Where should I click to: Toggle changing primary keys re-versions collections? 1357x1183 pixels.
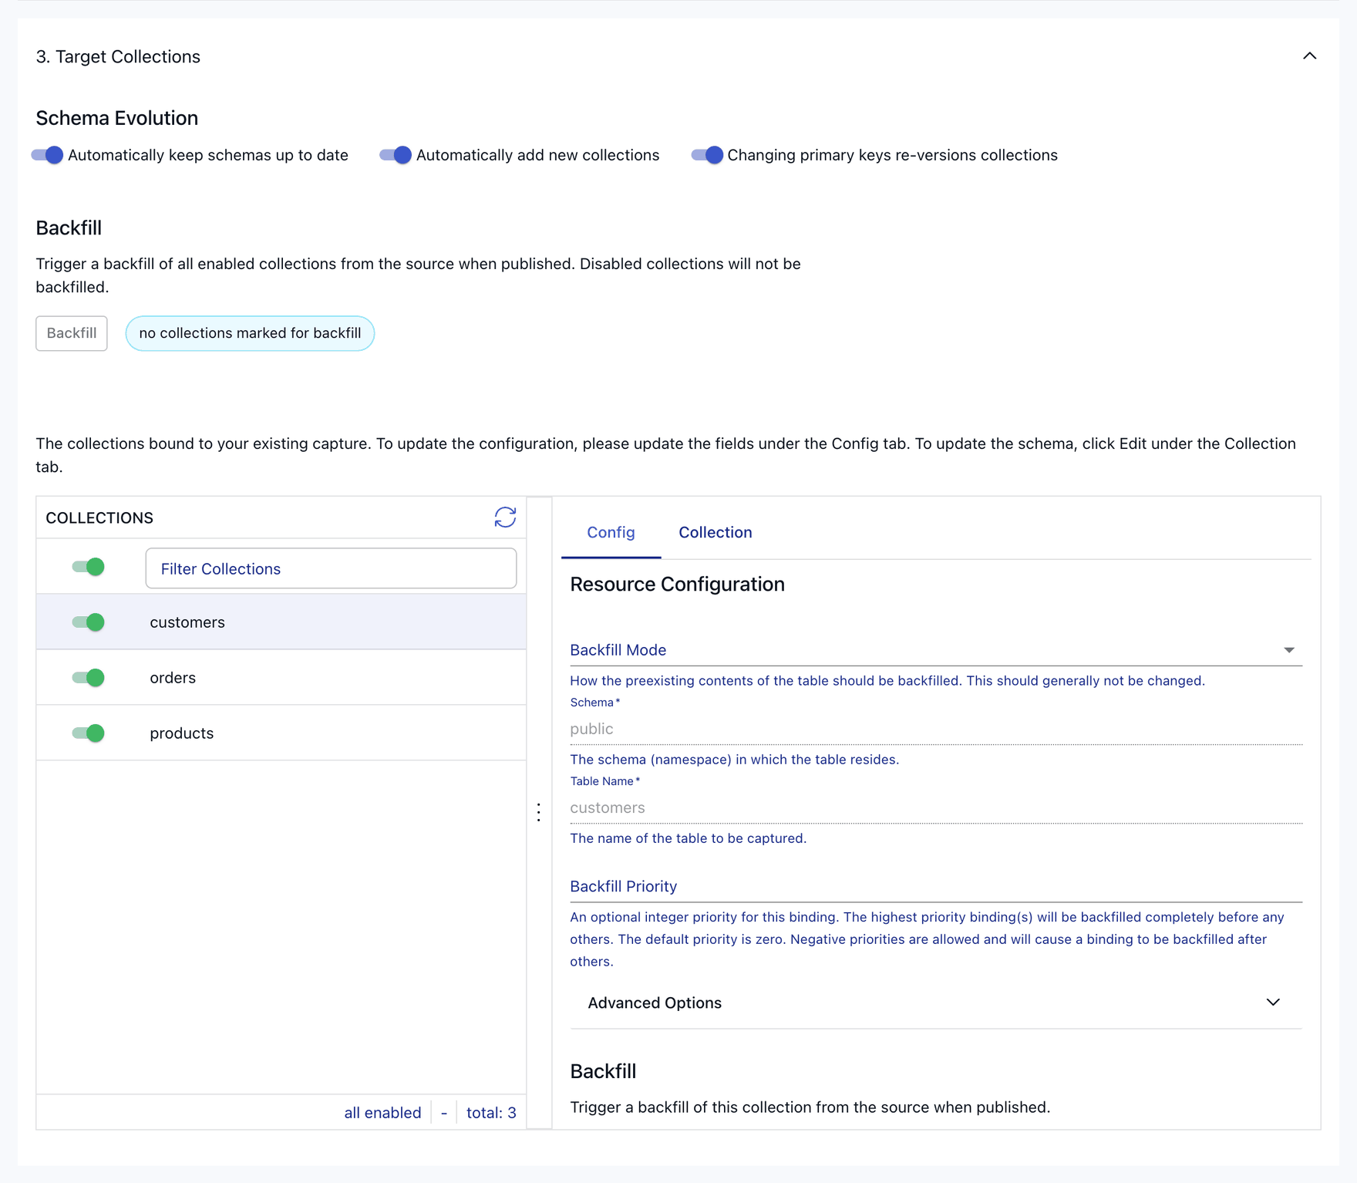[708, 155]
